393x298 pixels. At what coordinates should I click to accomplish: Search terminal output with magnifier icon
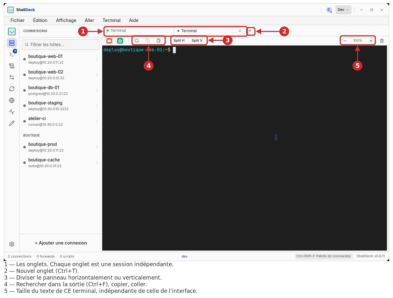point(137,41)
